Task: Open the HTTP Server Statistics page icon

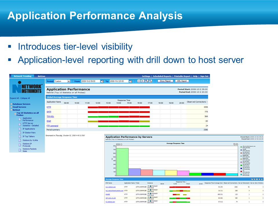Action: (x=20, y=124)
